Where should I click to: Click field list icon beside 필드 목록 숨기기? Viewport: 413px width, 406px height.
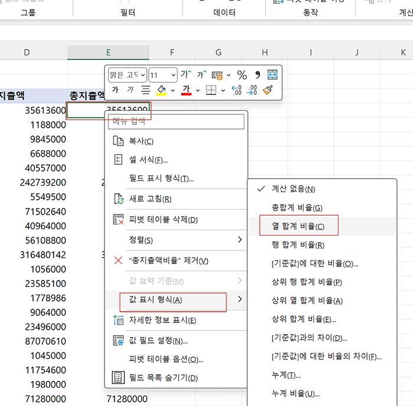point(118,378)
